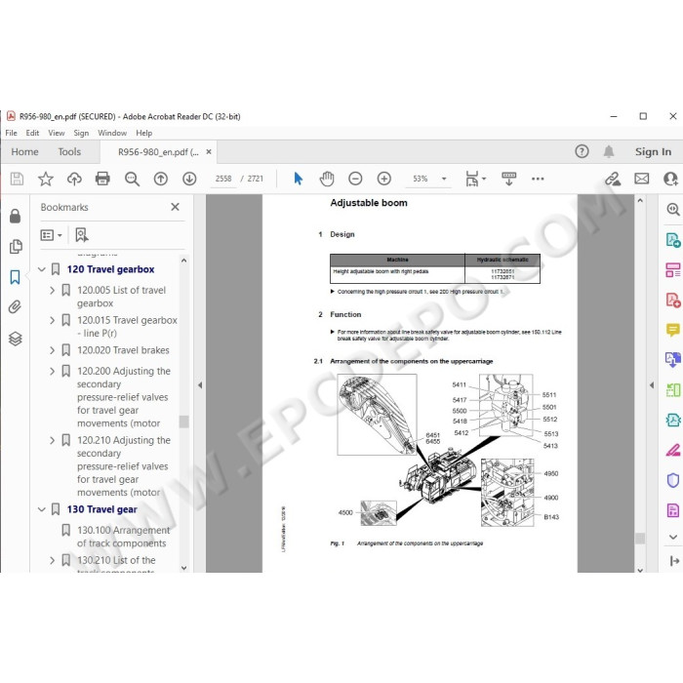Show page thumbnails panel
The width and height of the screenshot is (683, 683).
click(16, 247)
